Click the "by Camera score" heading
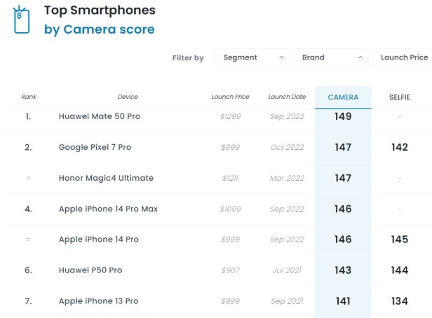This screenshot has width=432, height=318. click(100, 29)
